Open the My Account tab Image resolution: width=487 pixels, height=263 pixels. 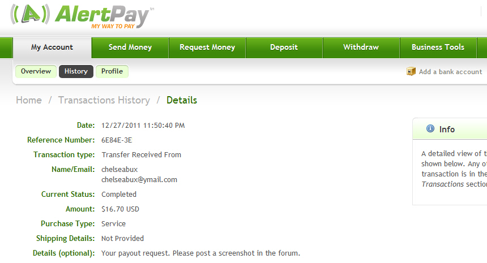point(52,48)
